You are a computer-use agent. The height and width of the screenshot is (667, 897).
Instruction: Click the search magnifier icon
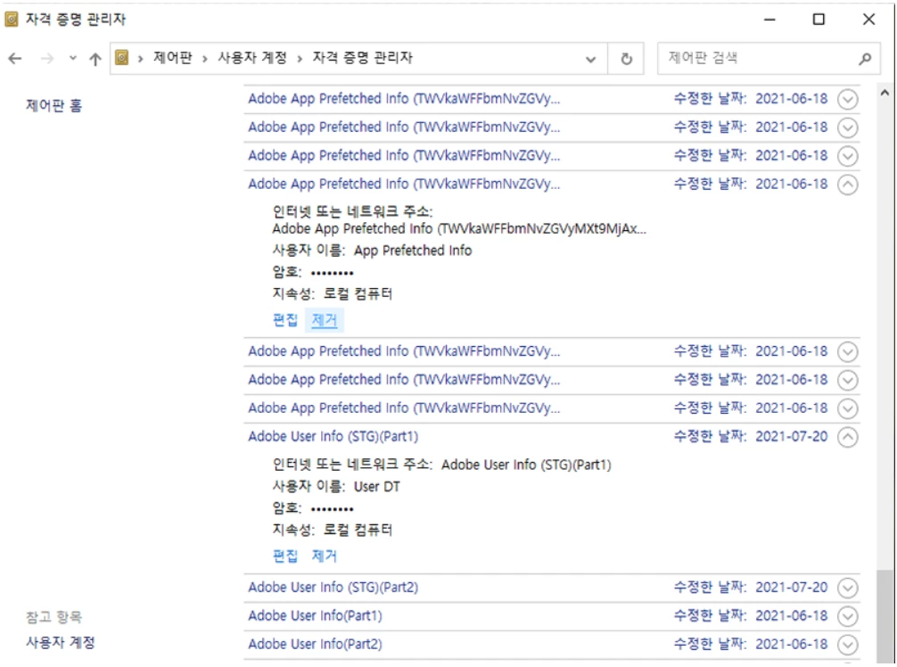coord(866,58)
